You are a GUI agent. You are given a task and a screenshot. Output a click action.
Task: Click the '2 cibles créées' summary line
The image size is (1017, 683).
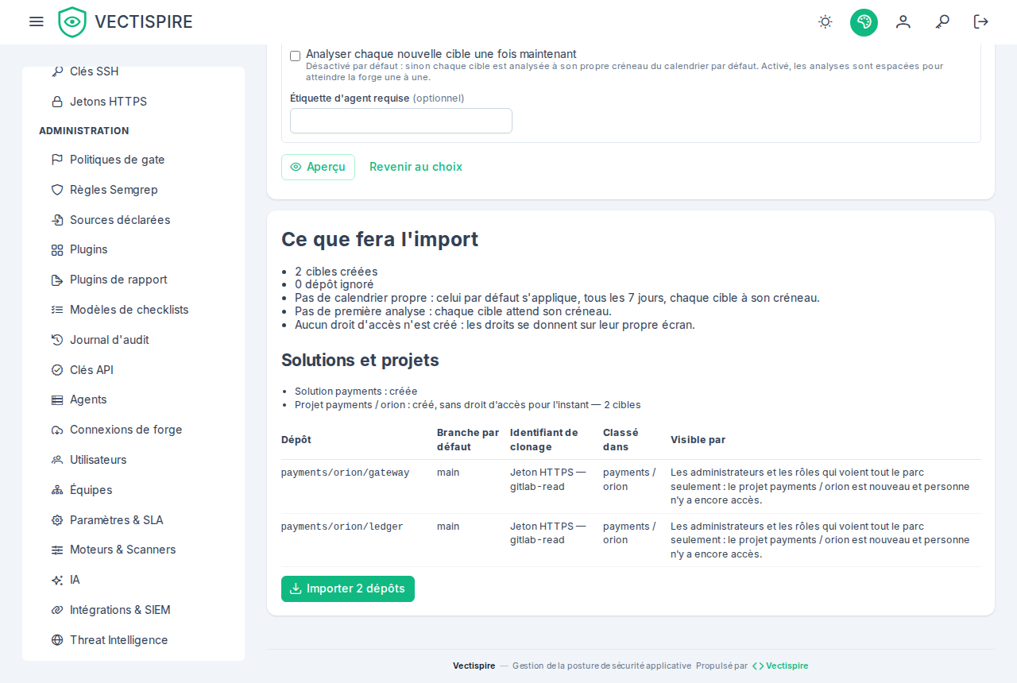point(336,272)
